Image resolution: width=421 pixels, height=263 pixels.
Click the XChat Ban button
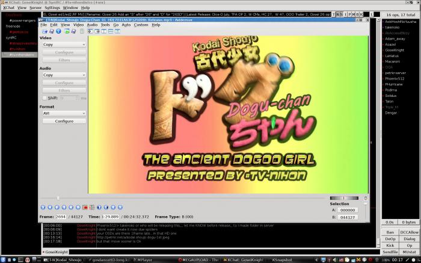tap(390, 232)
